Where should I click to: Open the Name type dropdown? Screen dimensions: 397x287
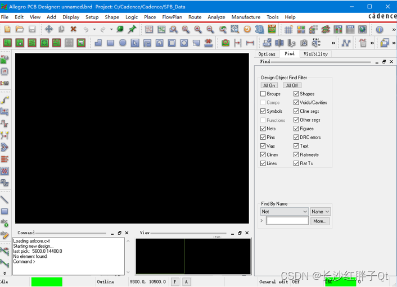321,211
